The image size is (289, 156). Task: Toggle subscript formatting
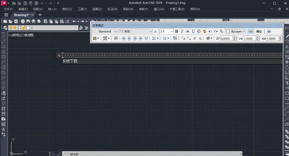pyautogui.click(x=200, y=38)
